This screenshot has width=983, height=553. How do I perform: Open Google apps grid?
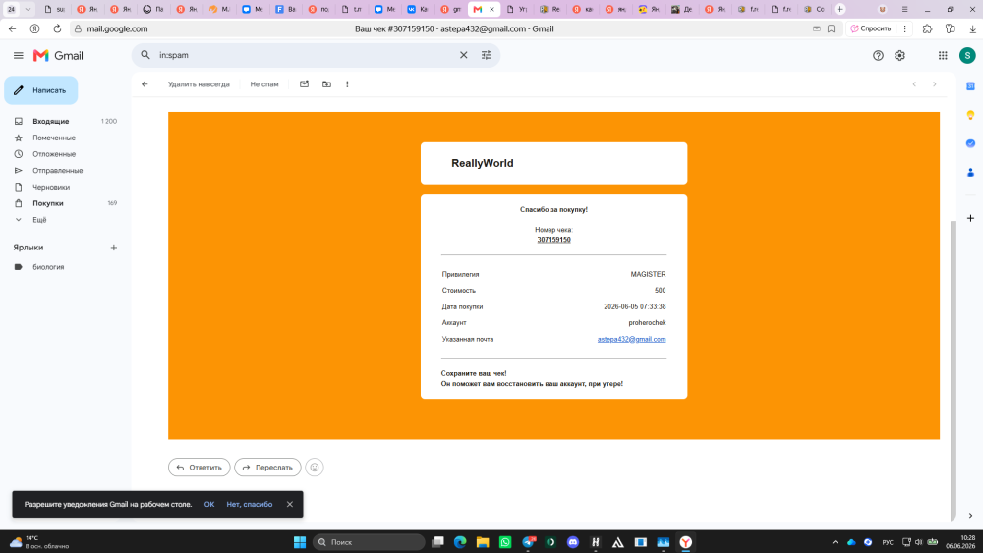click(x=943, y=55)
